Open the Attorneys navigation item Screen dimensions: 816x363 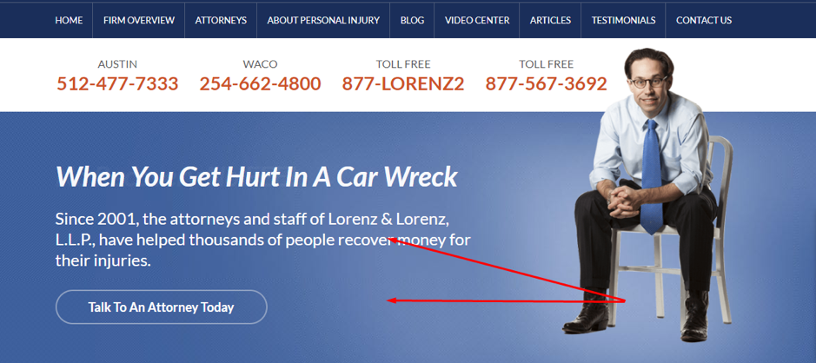pos(221,20)
